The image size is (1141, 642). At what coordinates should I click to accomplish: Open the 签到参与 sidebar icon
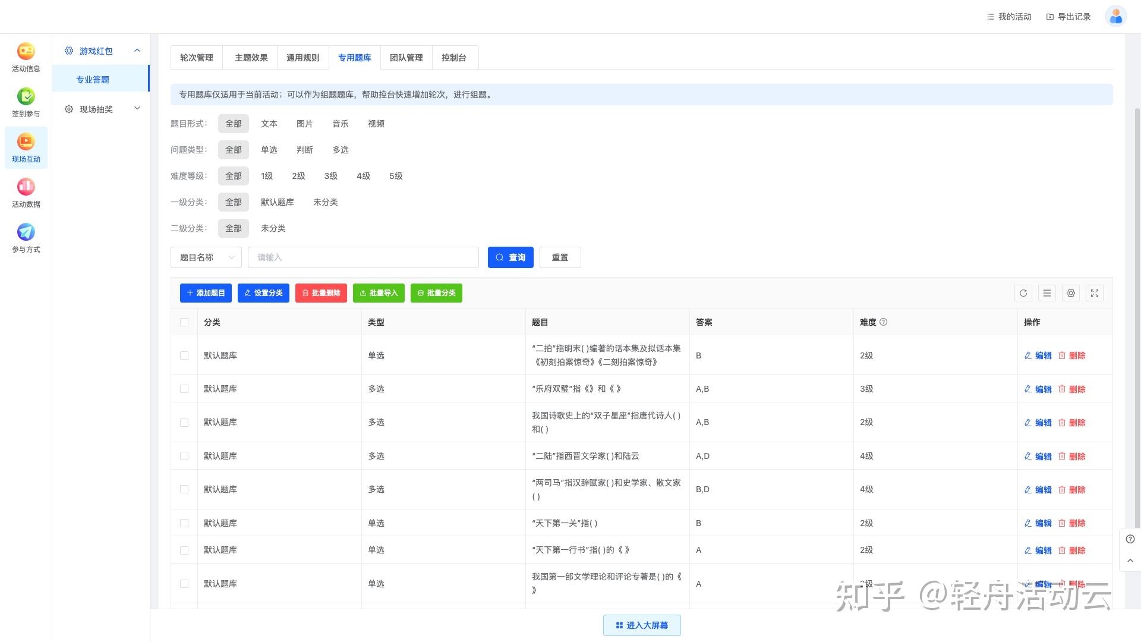26,102
